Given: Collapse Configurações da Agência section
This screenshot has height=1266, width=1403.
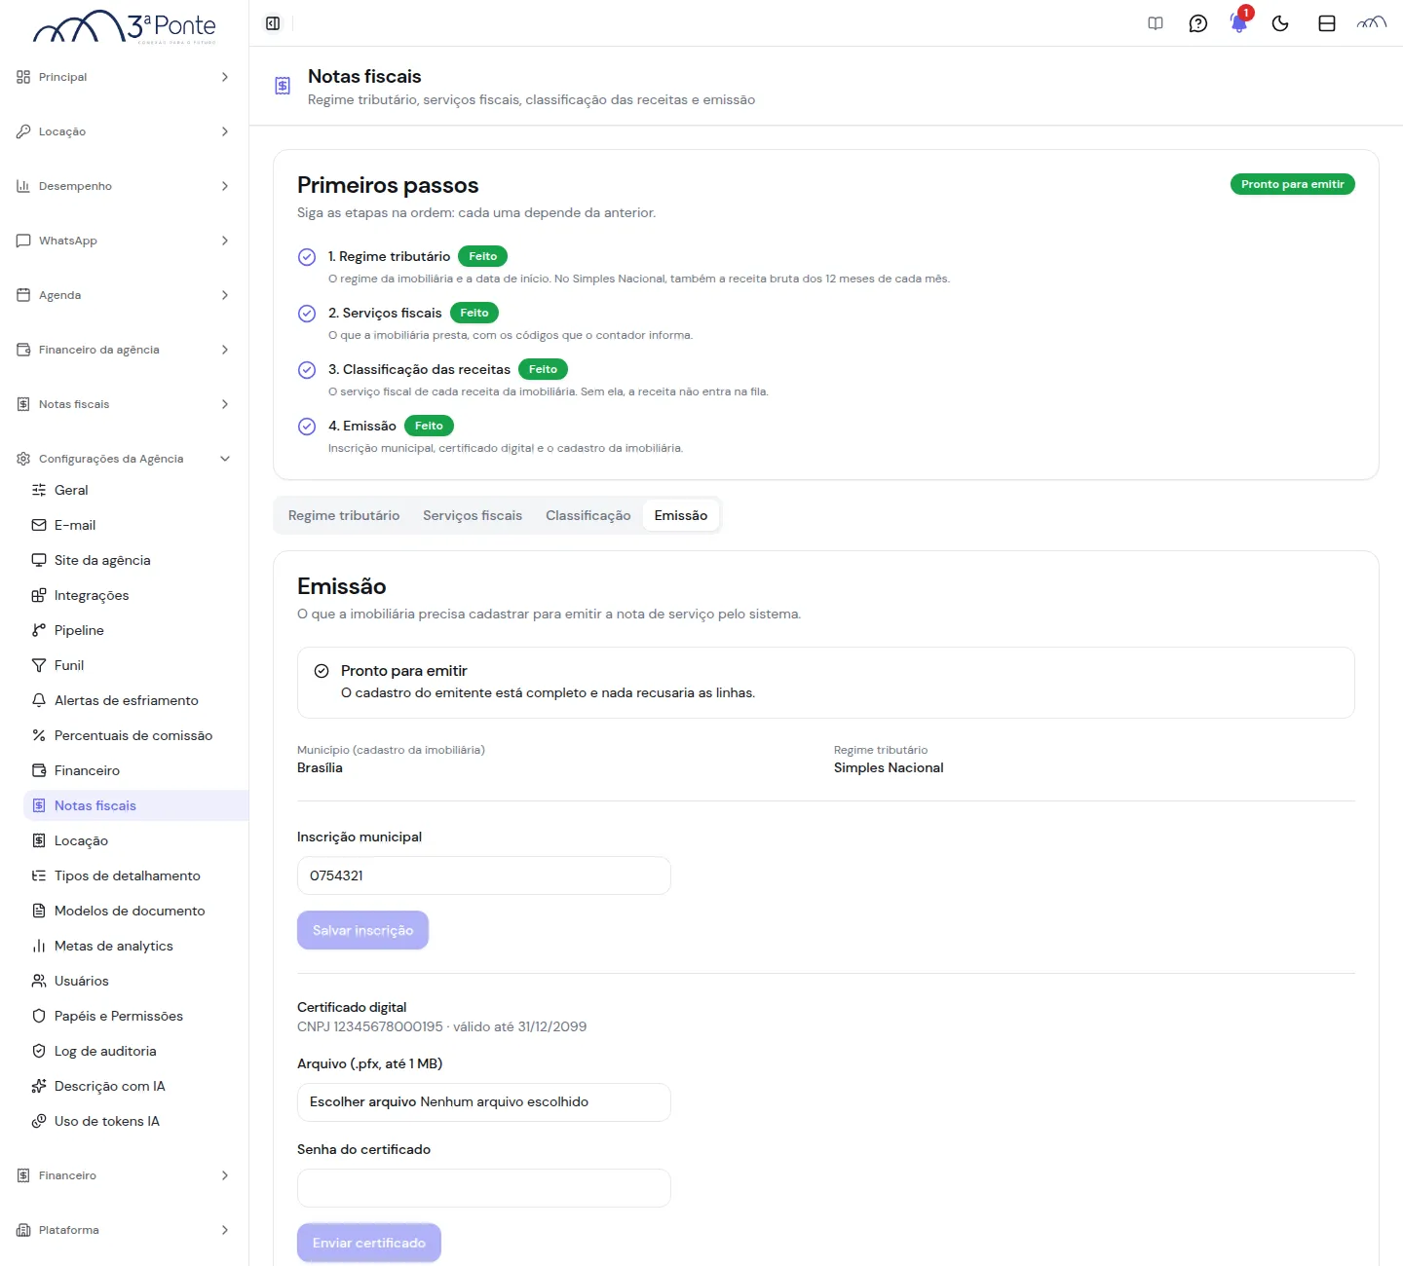Looking at the screenshot, I should pyautogui.click(x=124, y=459).
